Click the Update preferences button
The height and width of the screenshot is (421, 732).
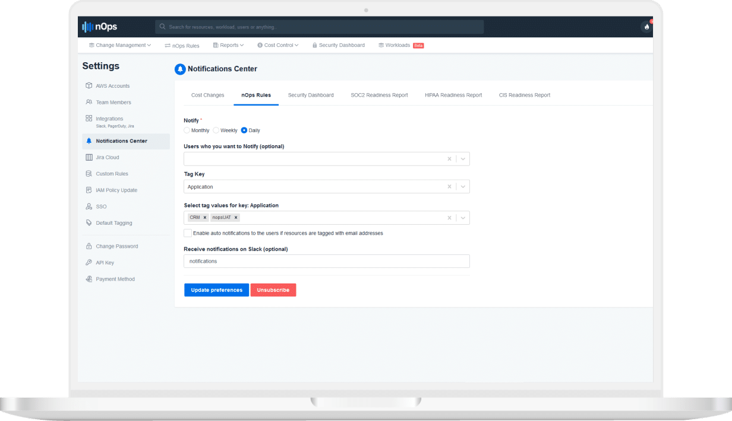coord(216,290)
